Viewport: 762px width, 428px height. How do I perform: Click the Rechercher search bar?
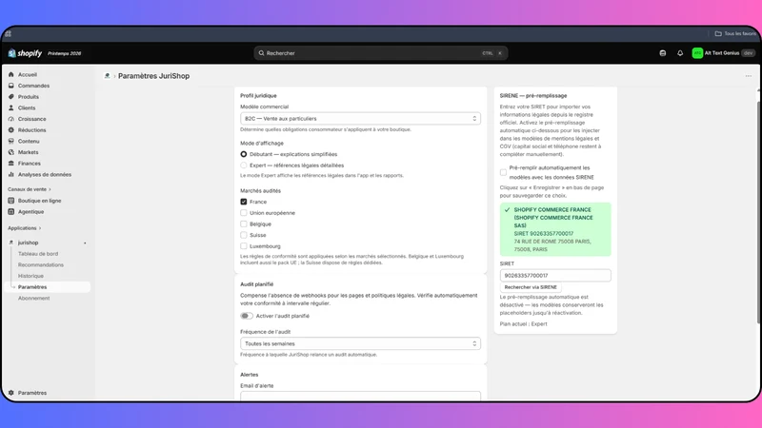pos(381,53)
